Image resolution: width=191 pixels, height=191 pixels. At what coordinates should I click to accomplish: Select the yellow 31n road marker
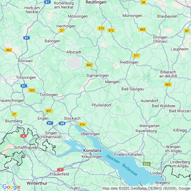[x=82, y=124]
